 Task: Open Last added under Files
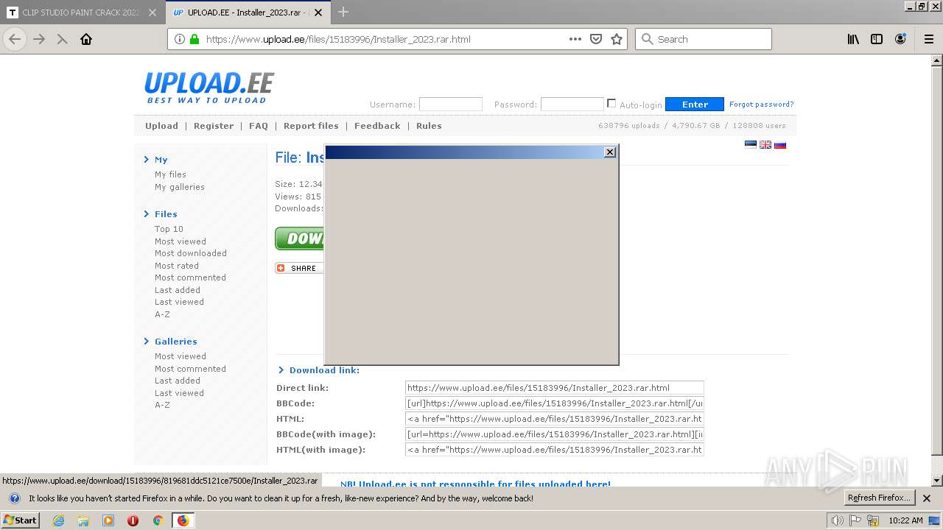click(178, 290)
